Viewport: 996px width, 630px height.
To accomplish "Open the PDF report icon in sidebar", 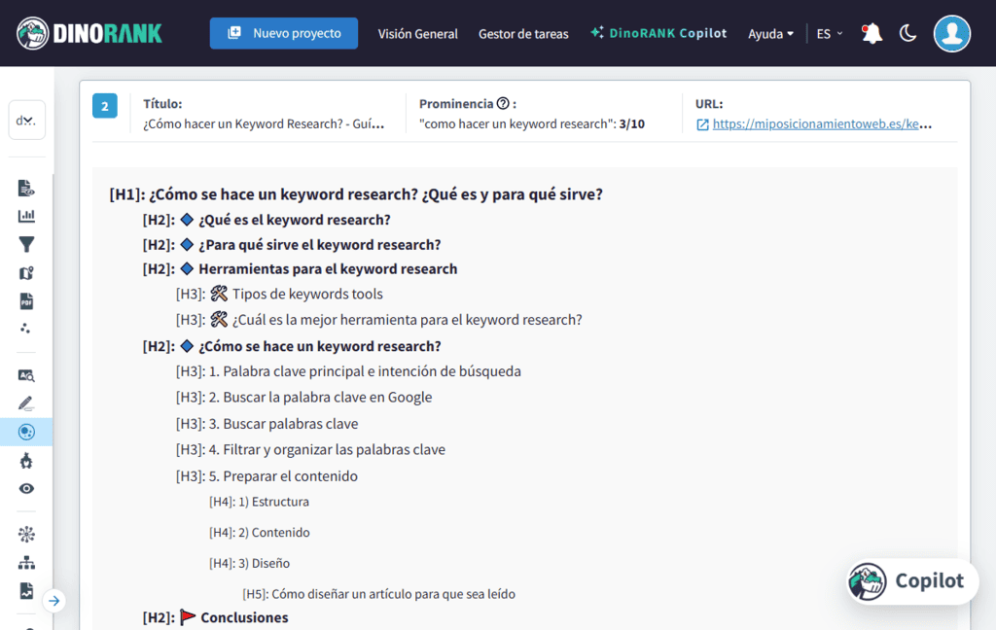I will 26,301.
